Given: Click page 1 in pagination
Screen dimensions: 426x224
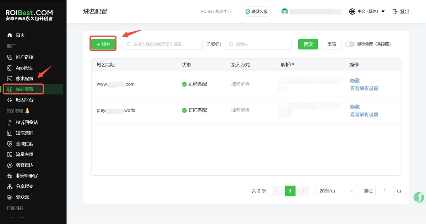Looking at the screenshot, I should tap(290, 191).
